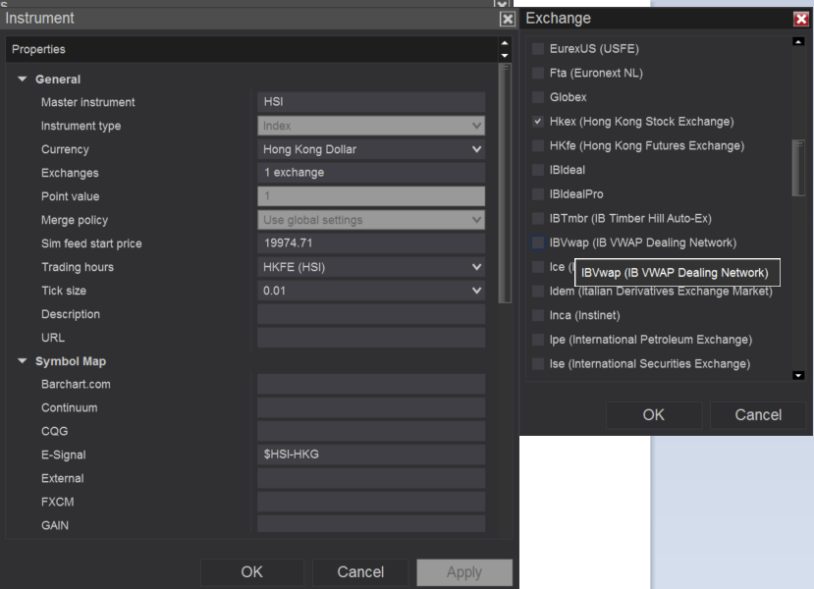Open the Merge policy dropdown

(371, 220)
